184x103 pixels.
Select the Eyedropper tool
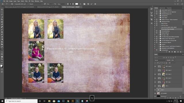tap(2, 24)
